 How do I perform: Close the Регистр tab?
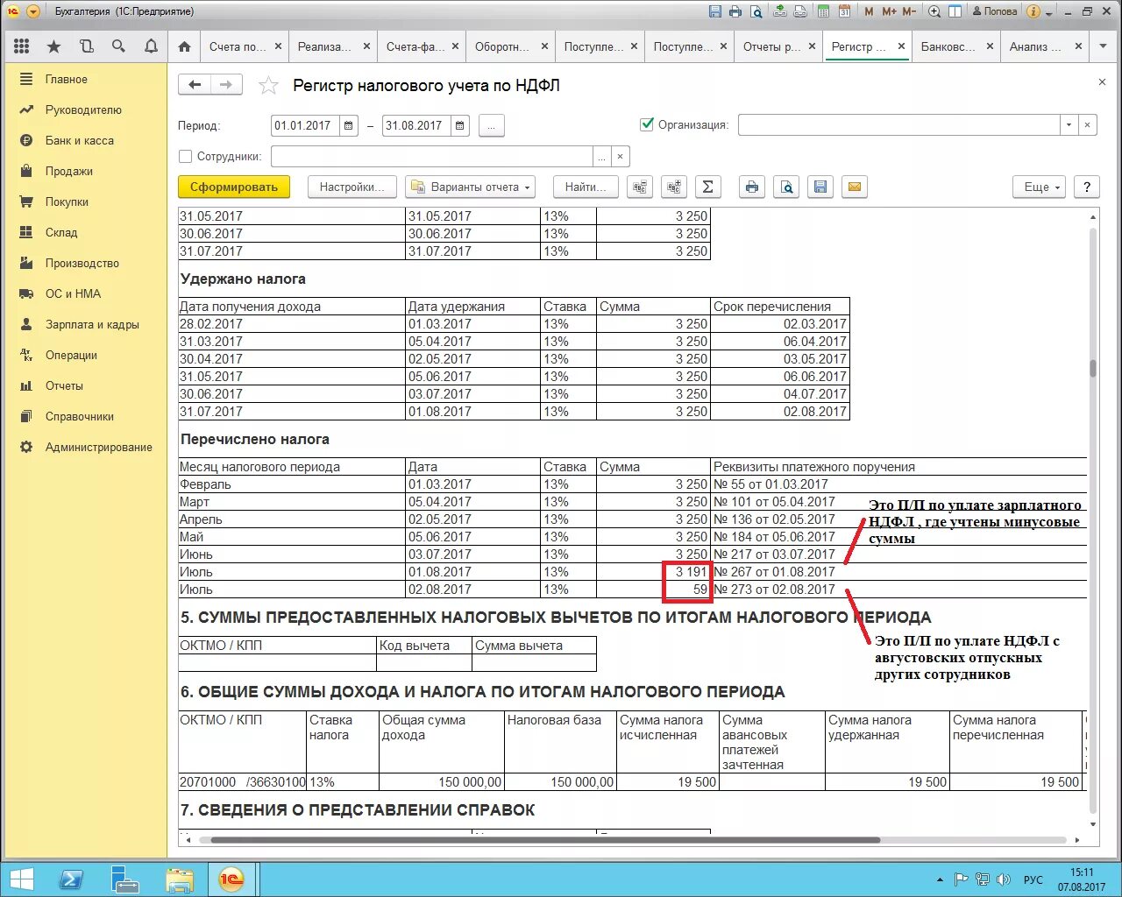[x=901, y=46]
